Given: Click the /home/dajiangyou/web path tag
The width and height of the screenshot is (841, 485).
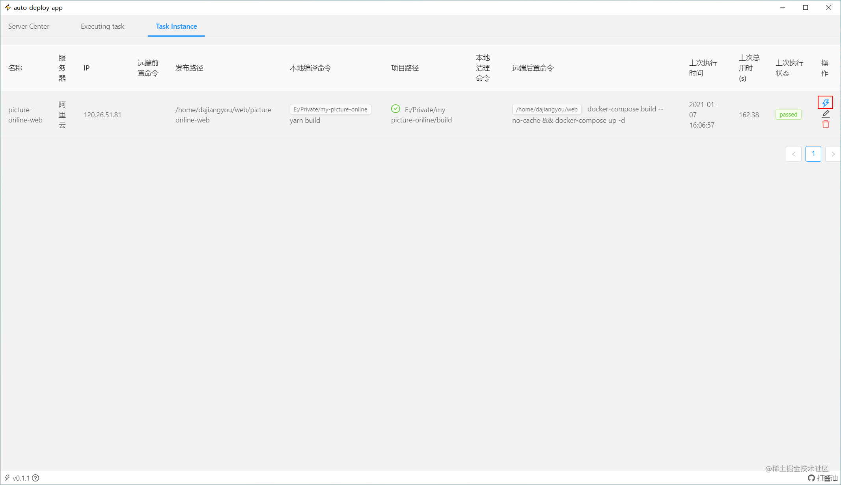Looking at the screenshot, I should [546, 109].
